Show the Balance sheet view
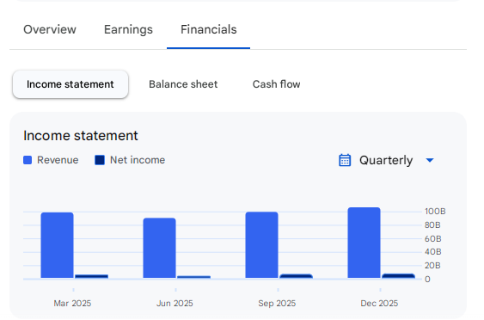 tap(183, 84)
